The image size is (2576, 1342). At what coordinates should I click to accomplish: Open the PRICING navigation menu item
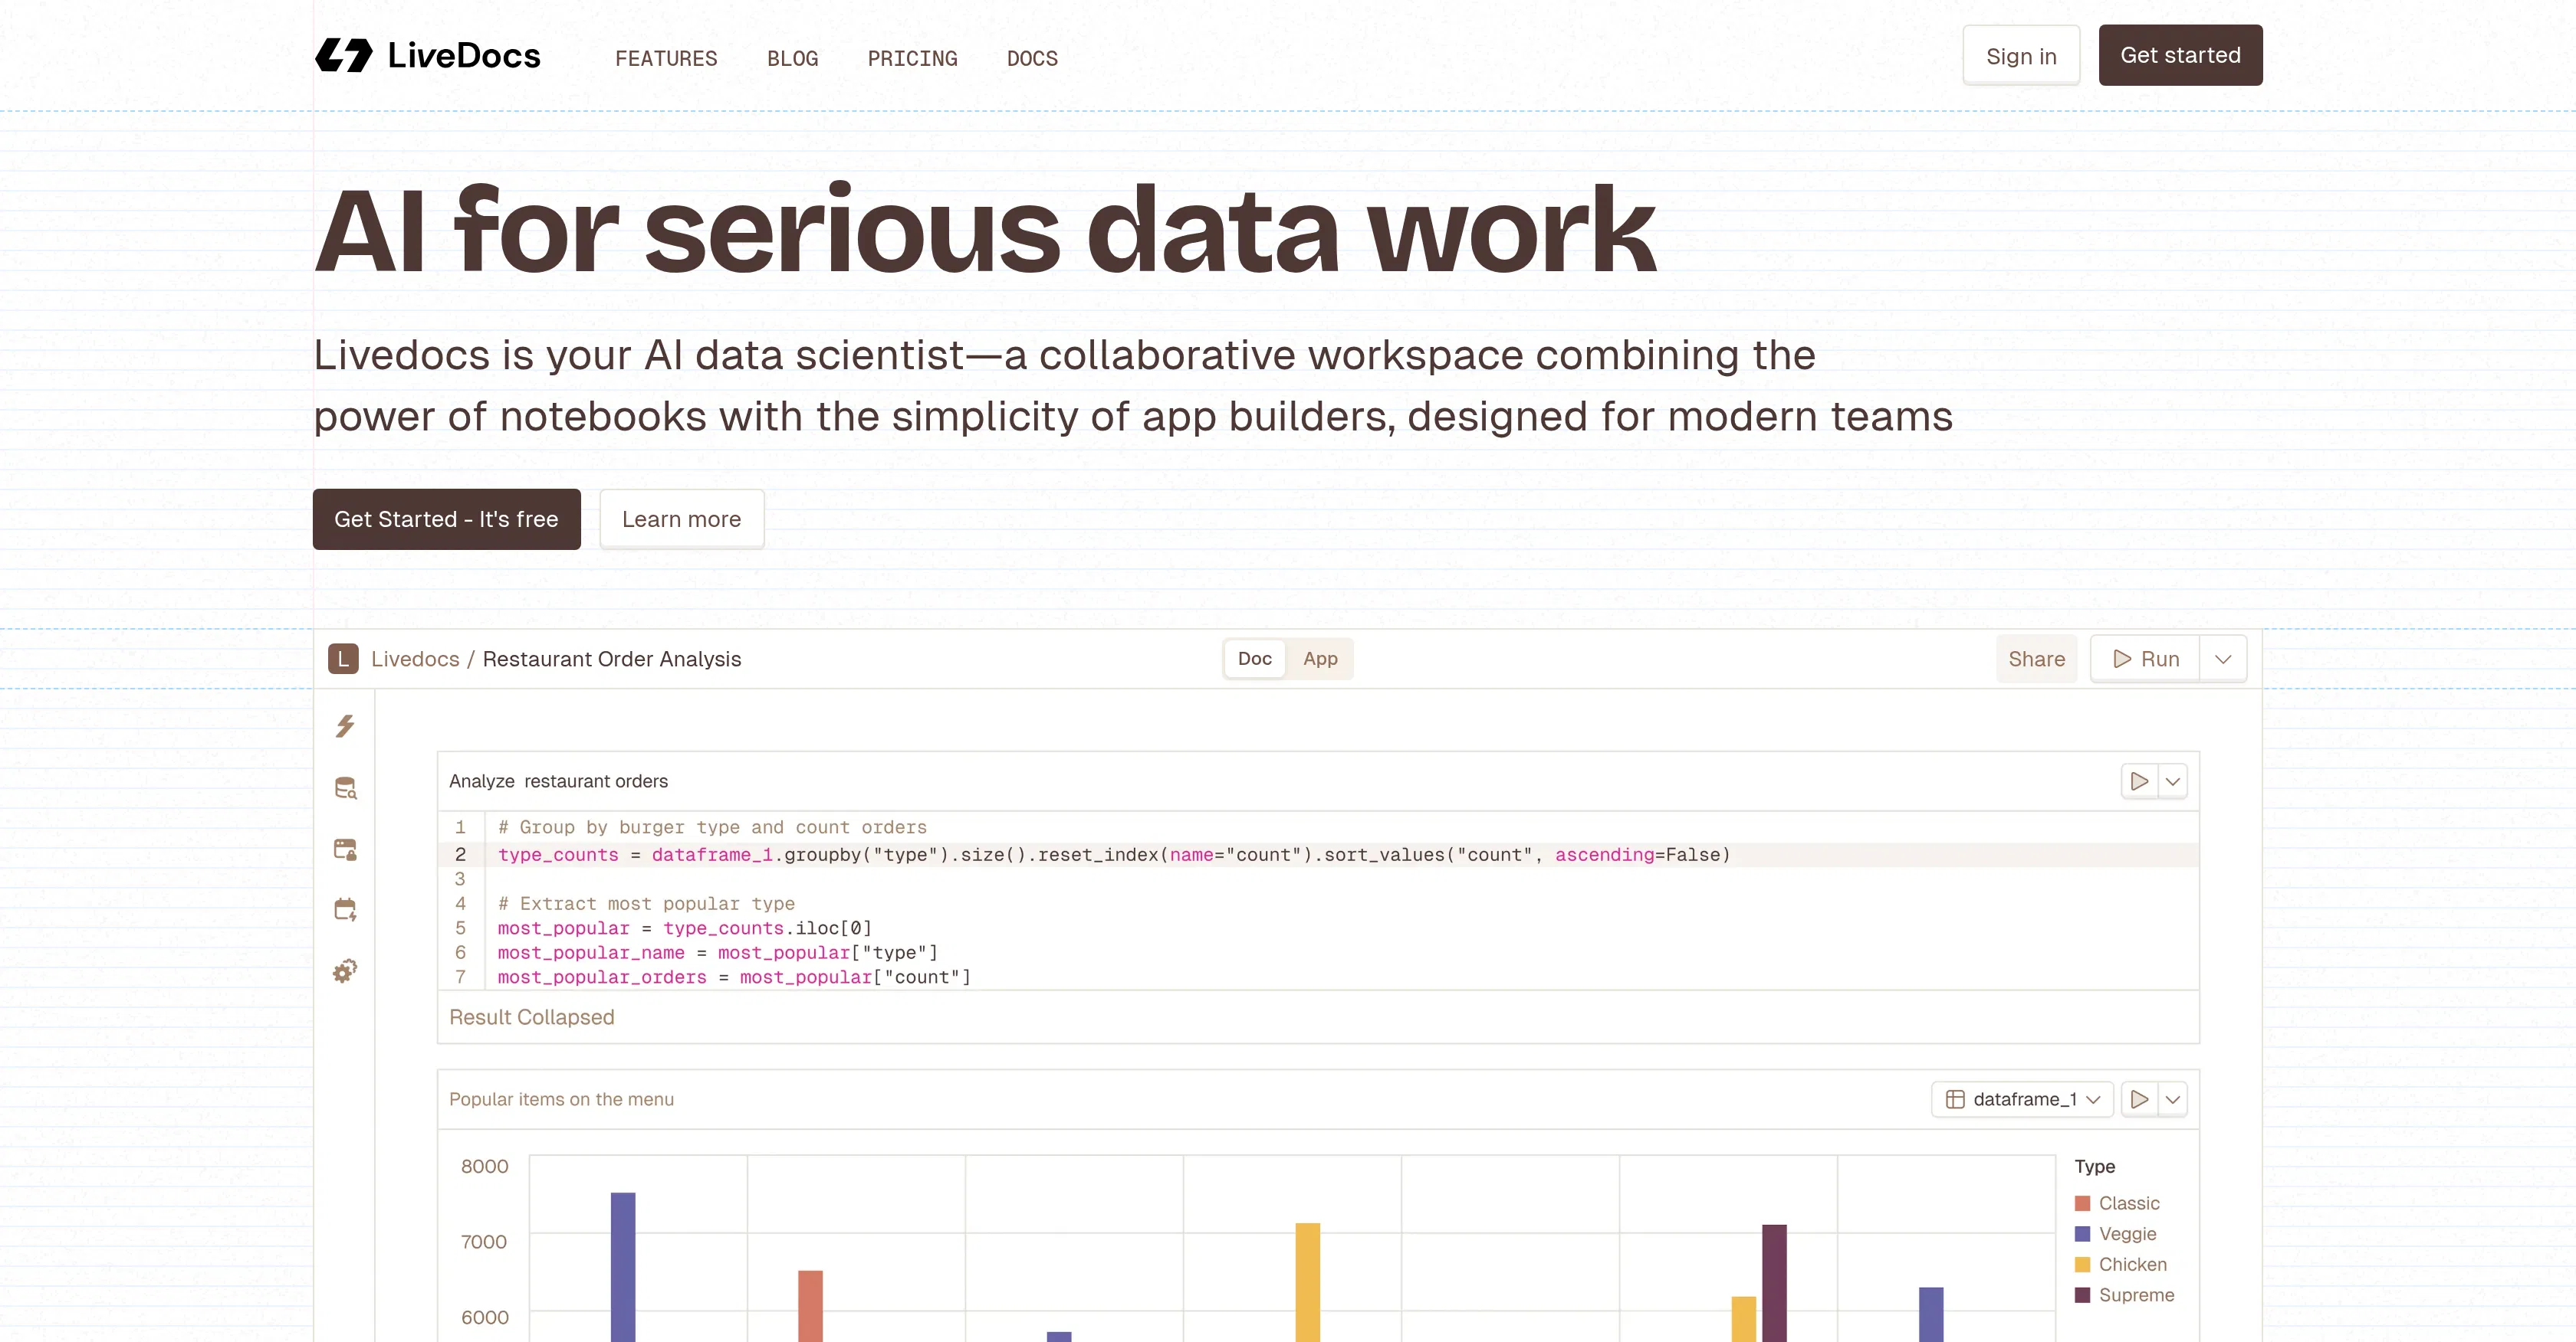[x=912, y=58]
